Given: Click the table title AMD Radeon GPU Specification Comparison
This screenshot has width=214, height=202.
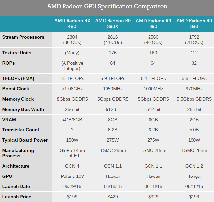Looking at the screenshot, I should click(107, 6).
